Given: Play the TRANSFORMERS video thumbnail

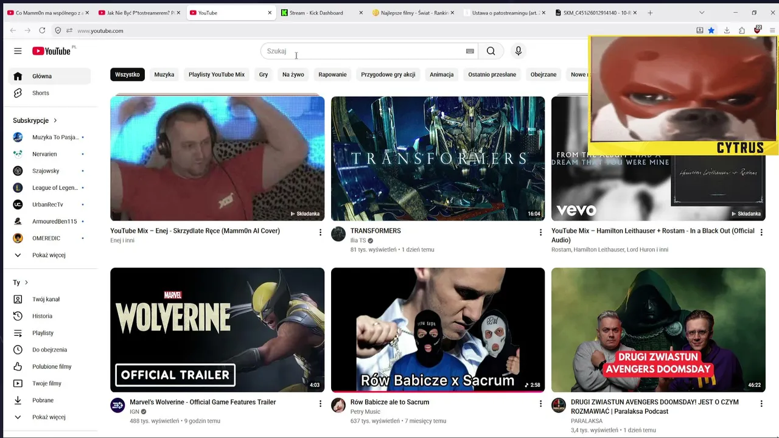Looking at the screenshot, I should [x=438, y=158].
